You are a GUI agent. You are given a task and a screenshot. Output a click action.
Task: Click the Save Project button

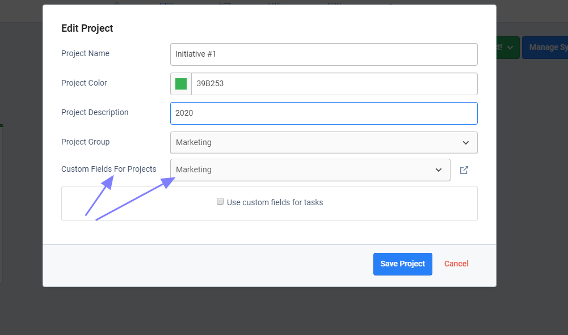coord(402,264)
